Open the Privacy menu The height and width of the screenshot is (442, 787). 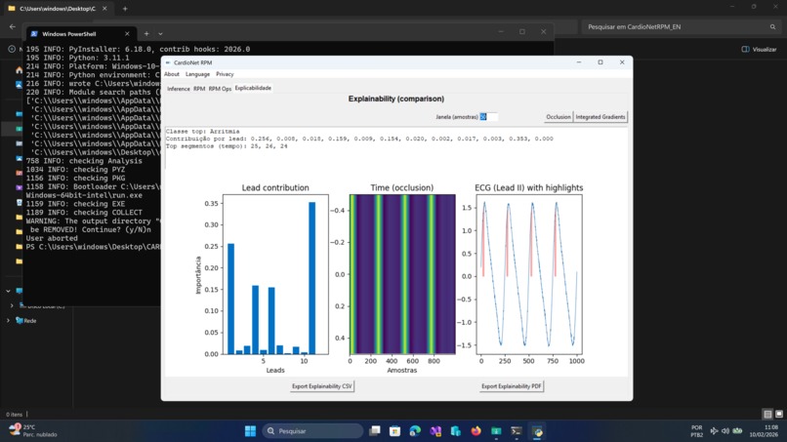(225, 74)
